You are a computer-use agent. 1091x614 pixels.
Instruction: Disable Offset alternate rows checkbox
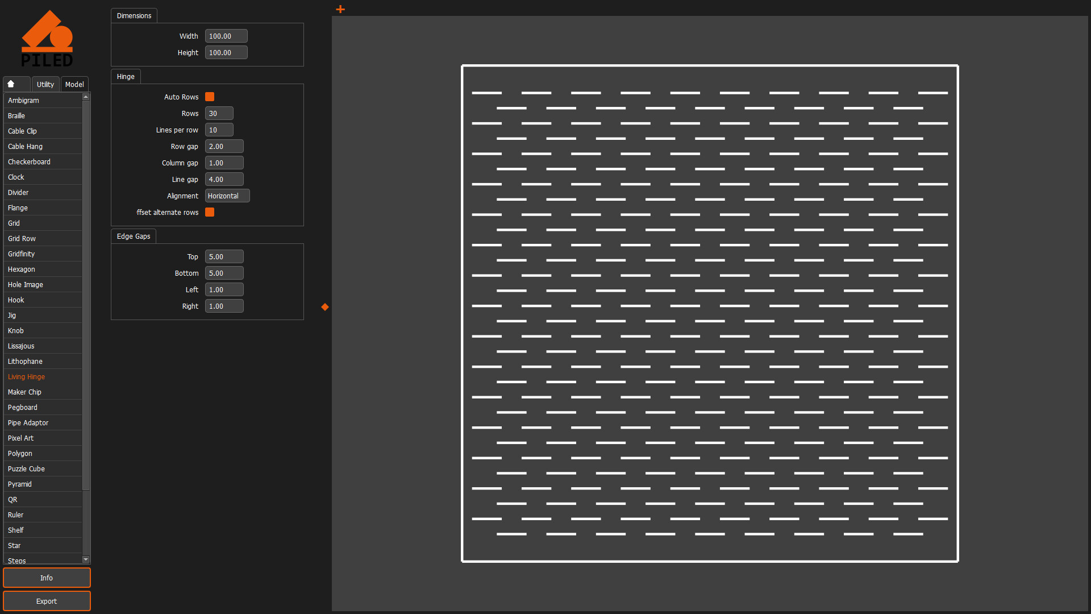pyautogui.click(x=210, y=212)
